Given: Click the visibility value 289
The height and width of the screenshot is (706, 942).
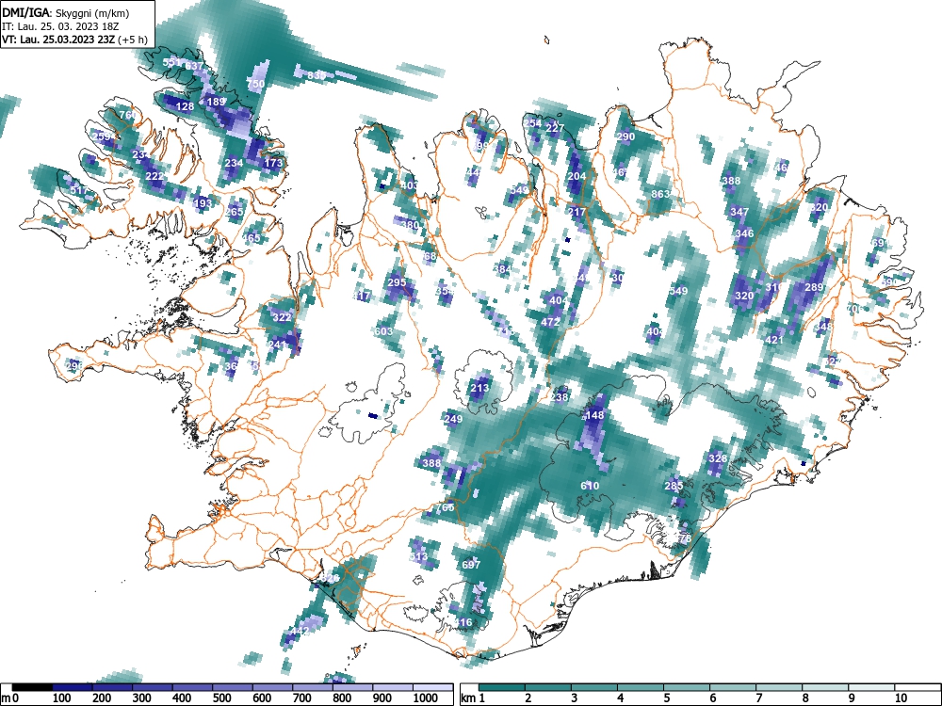Looking at the screenshot, I should (814, 287).
